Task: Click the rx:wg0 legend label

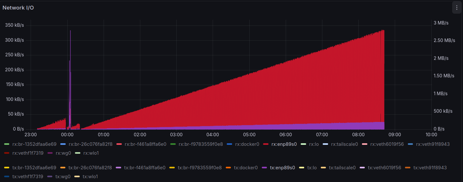Action: coord(62,153)
